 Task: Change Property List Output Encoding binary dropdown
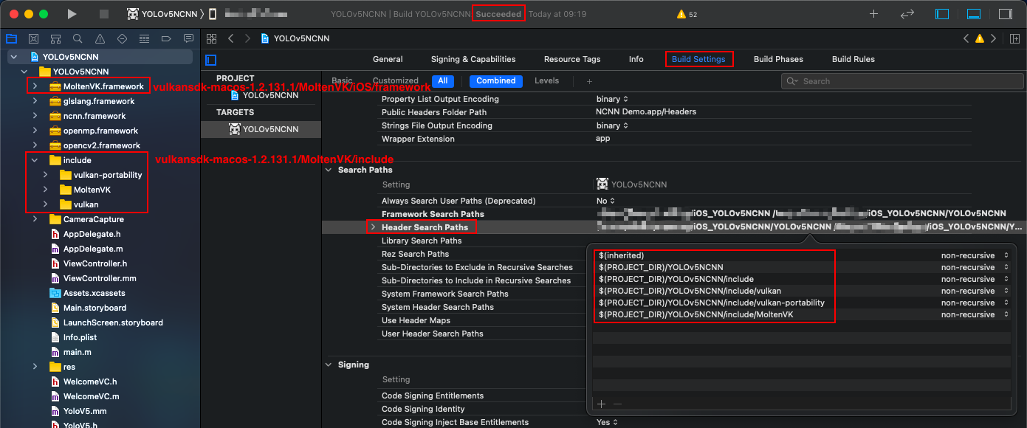pyautogui.click(x=612, y=99)
